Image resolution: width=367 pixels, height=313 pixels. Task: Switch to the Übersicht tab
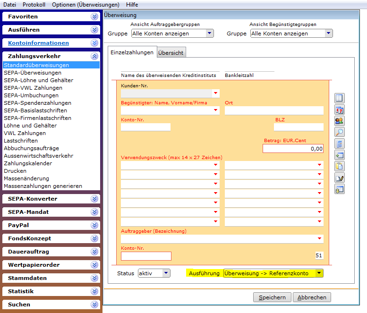tap(171, 53)
